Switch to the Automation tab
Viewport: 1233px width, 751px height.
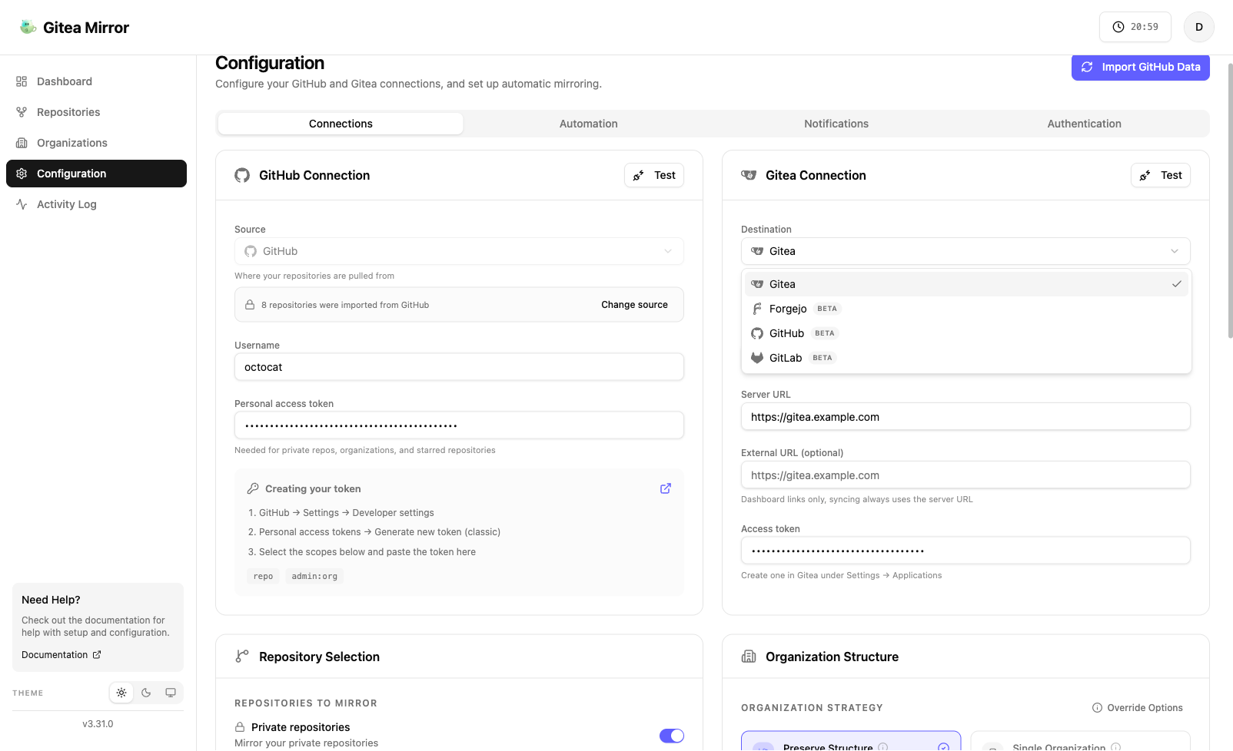588,124
